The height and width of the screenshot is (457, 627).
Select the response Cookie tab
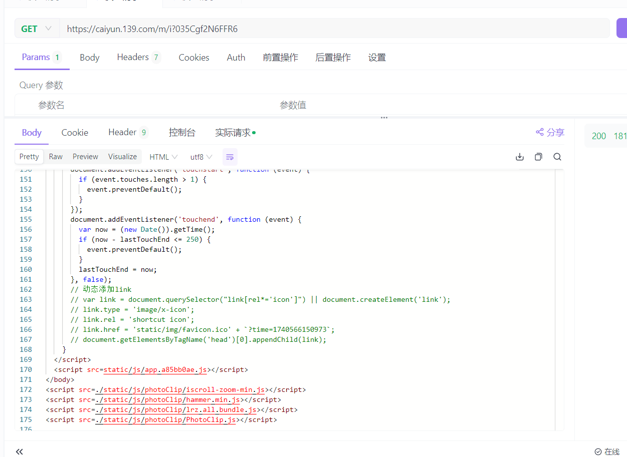(x=75, y=133)
